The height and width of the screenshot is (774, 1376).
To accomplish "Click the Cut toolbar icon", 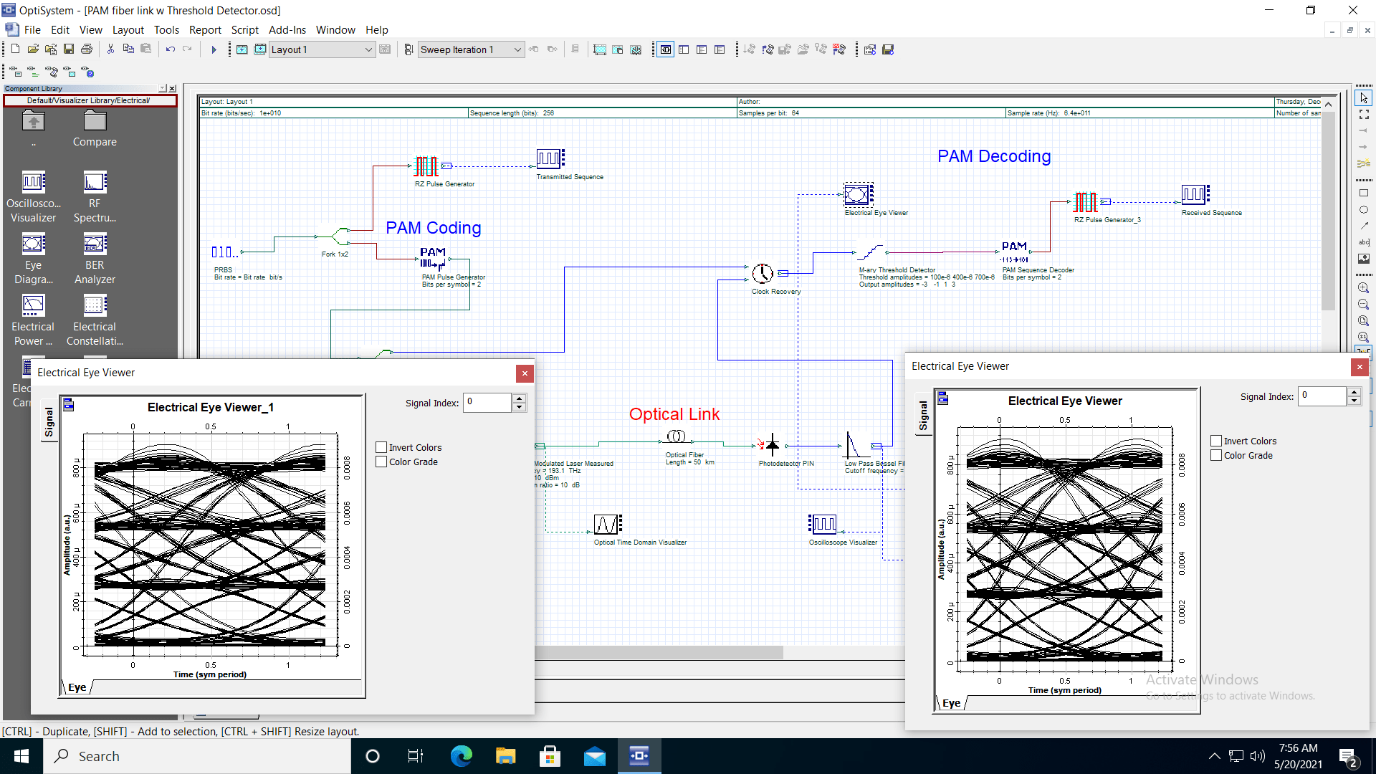I will [110, 49].
